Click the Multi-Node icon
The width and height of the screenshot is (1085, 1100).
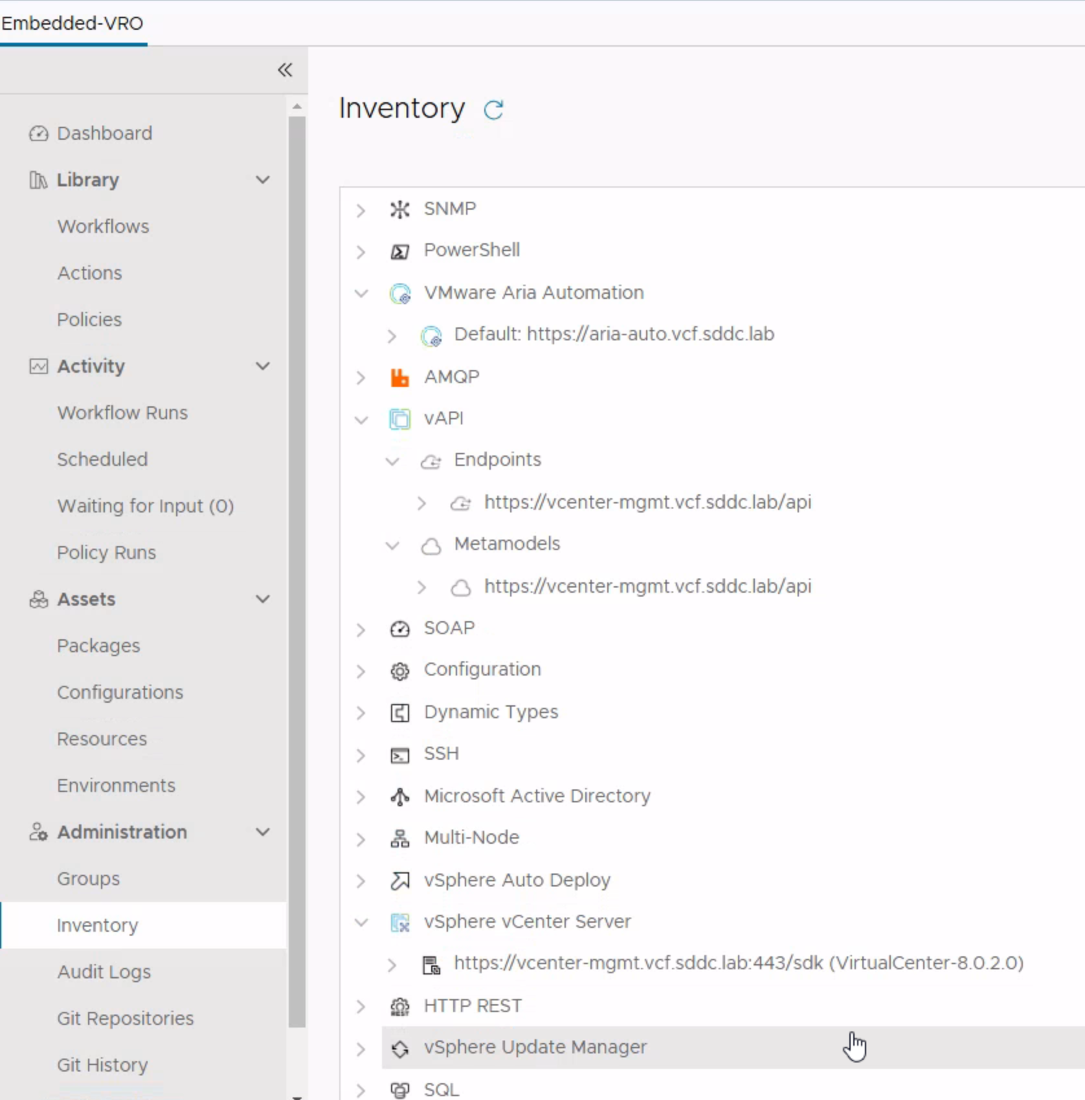pos(400,839)
